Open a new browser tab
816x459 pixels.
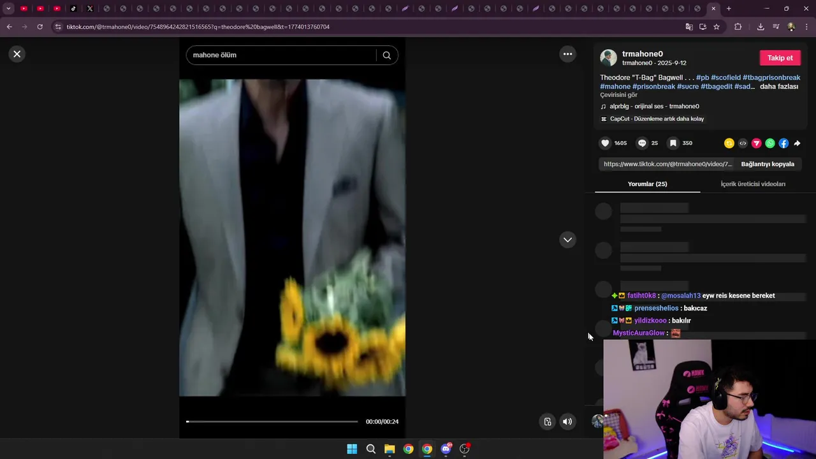tap(729, 8)
